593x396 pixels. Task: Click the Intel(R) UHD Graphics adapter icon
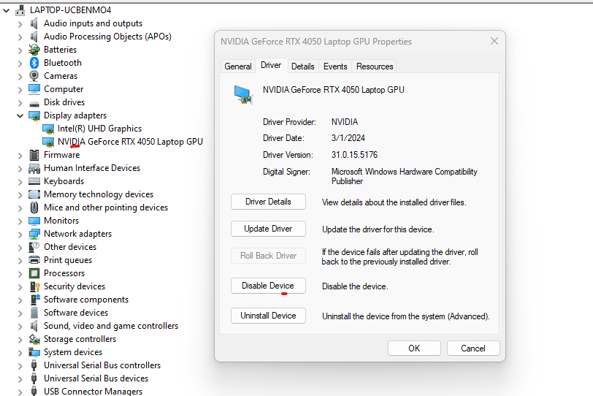pyautogui.click(x=48, y=129)
